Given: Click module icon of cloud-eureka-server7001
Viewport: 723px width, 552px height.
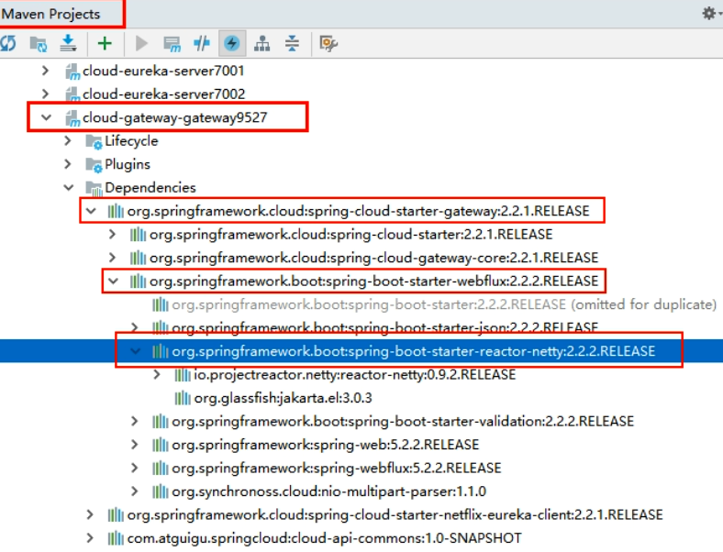Looking at the screenshot, I should pyautogui.click(x=72, y=72).
